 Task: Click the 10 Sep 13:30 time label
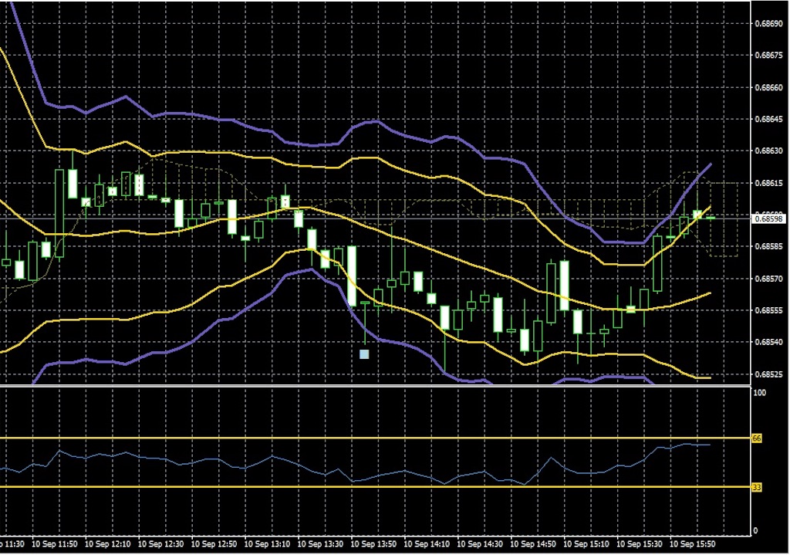pos(320,544)
